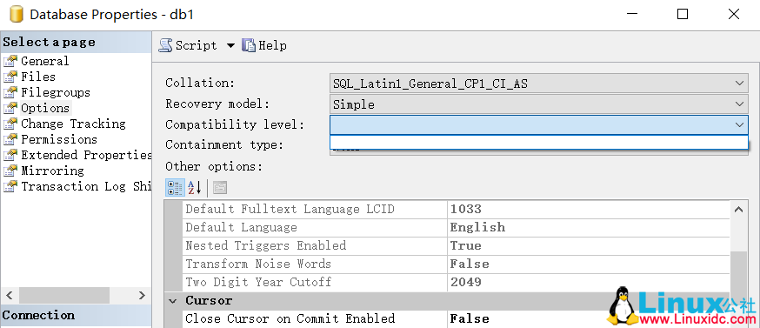Select the Default Language row
This screenshot has height=328, width=760.
click(457, 228)
